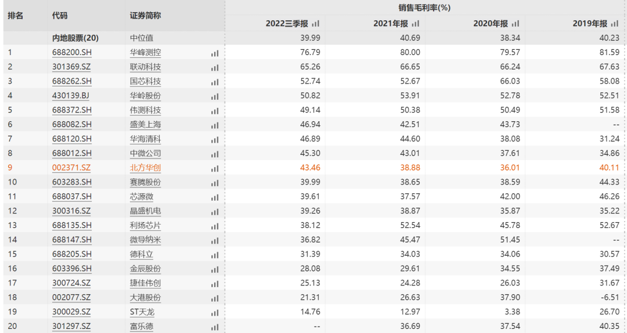Open security name link 华峰测控
Screen dimensions: 627x333
point(146,52)
